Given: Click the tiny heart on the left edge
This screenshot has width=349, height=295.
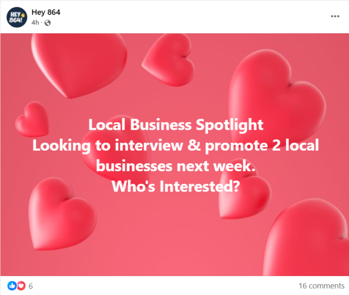Looking at the screenshot, I should [x=32, y=119].
